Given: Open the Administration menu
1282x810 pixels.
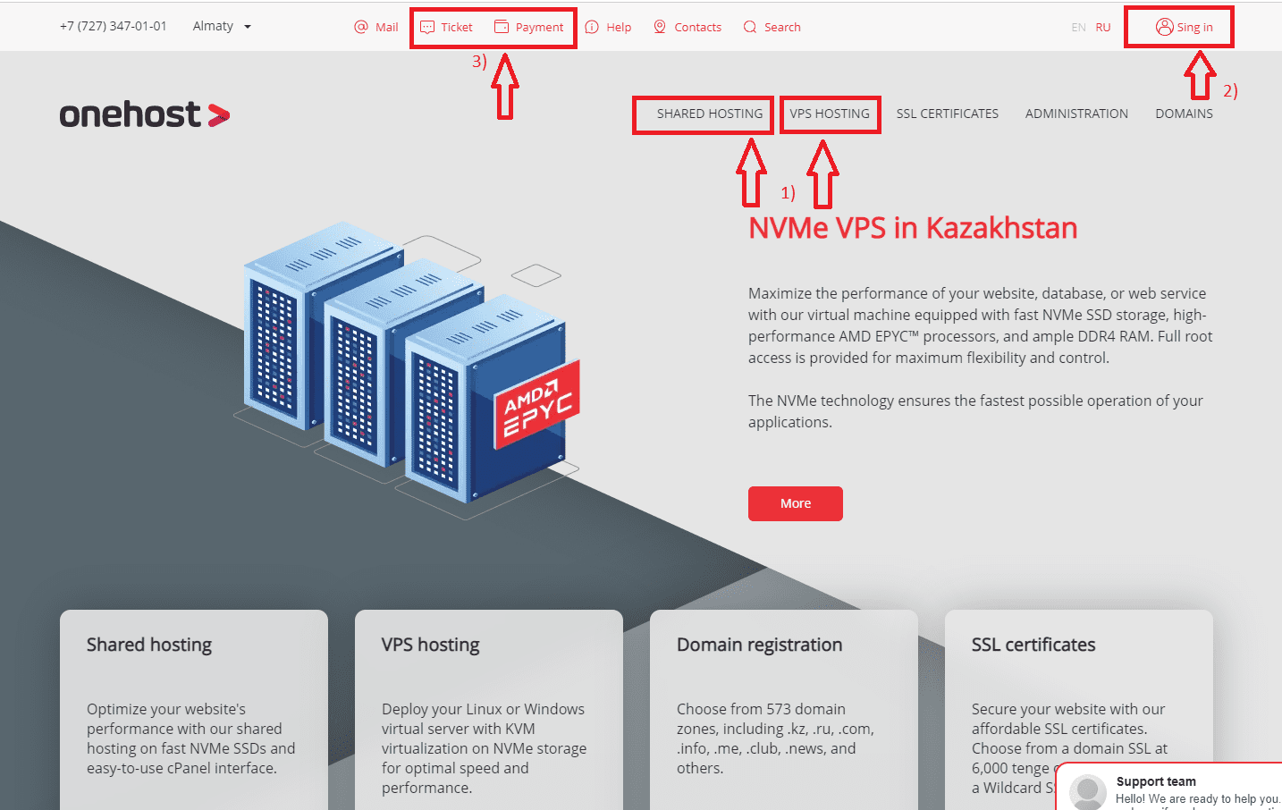Looking at the screenshot, I should tap(1076, 114).
